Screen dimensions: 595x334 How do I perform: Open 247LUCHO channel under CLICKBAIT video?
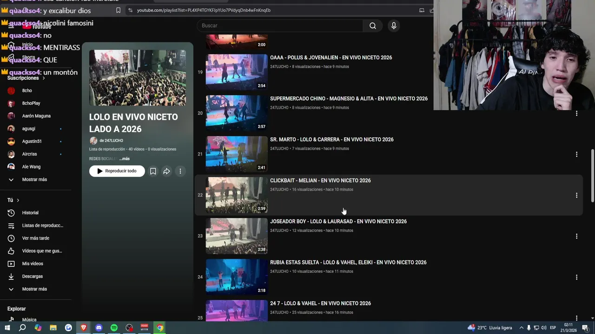pos(279,190)
